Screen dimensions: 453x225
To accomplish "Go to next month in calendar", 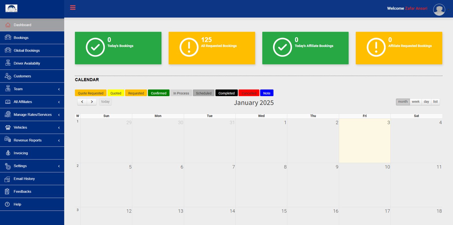I will [x=92, y=102].
